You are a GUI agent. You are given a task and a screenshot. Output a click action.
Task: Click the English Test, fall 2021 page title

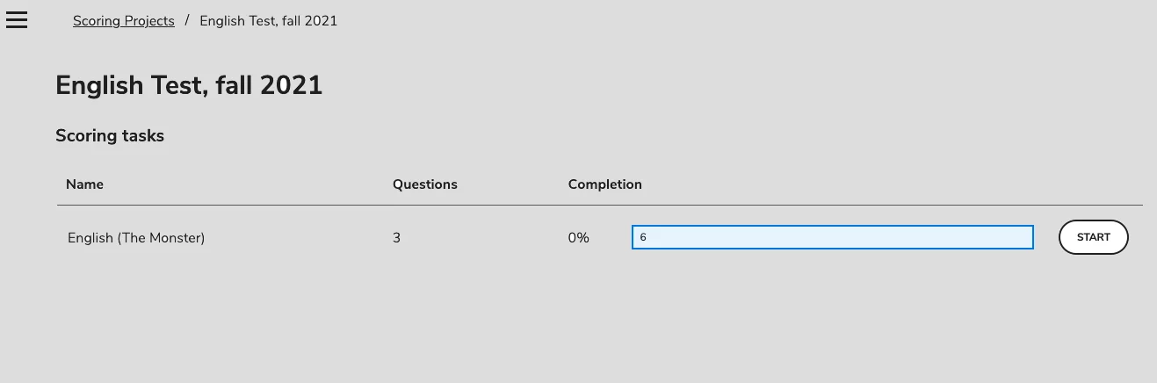(189, 85)
